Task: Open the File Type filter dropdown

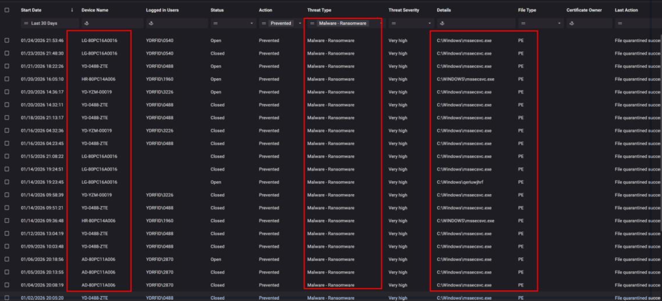Action: click(x=559, y=23)
